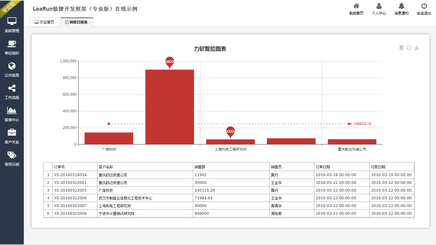Select the 销售日报表 tab

coord(77,22)
